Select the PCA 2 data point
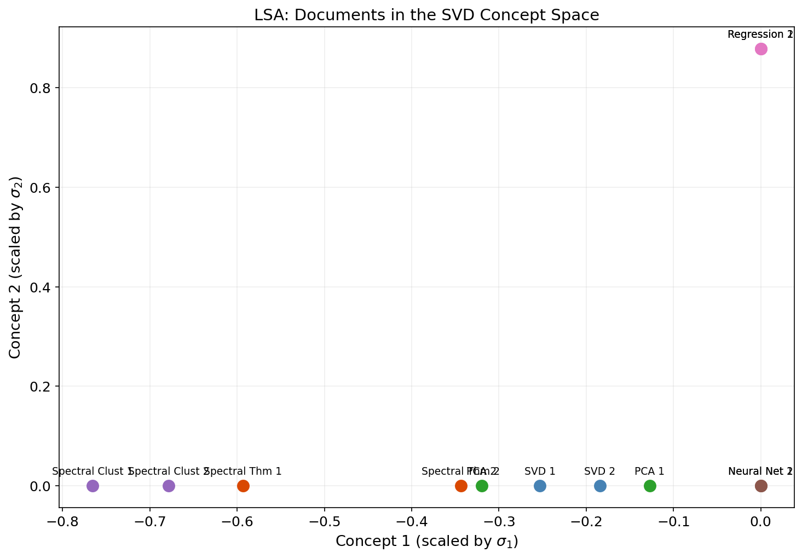Screen dimensions: 802x558 tap(481, 485)
